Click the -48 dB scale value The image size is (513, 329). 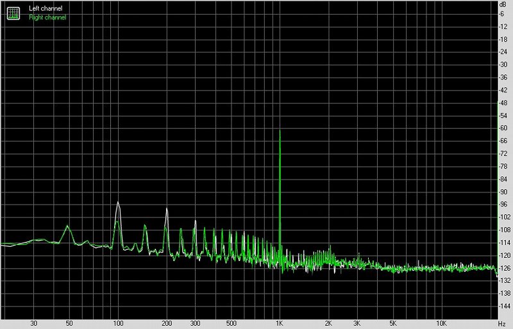pos(503,103)
